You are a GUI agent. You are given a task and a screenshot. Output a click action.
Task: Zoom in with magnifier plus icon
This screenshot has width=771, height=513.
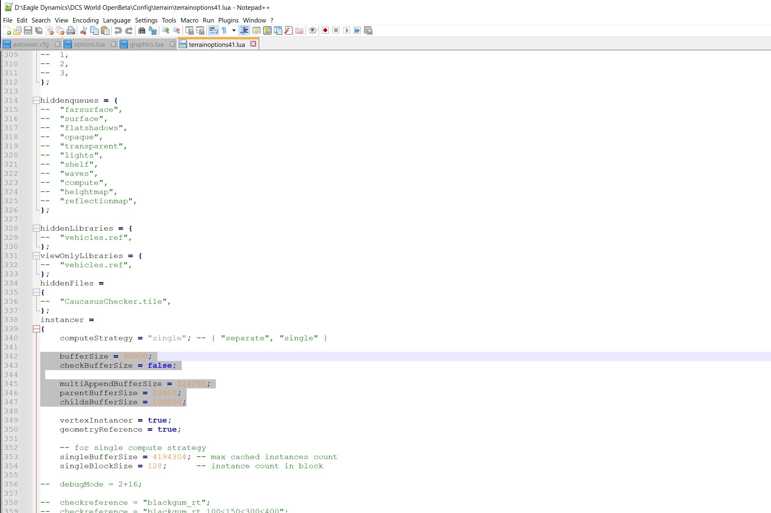point(166,31)
